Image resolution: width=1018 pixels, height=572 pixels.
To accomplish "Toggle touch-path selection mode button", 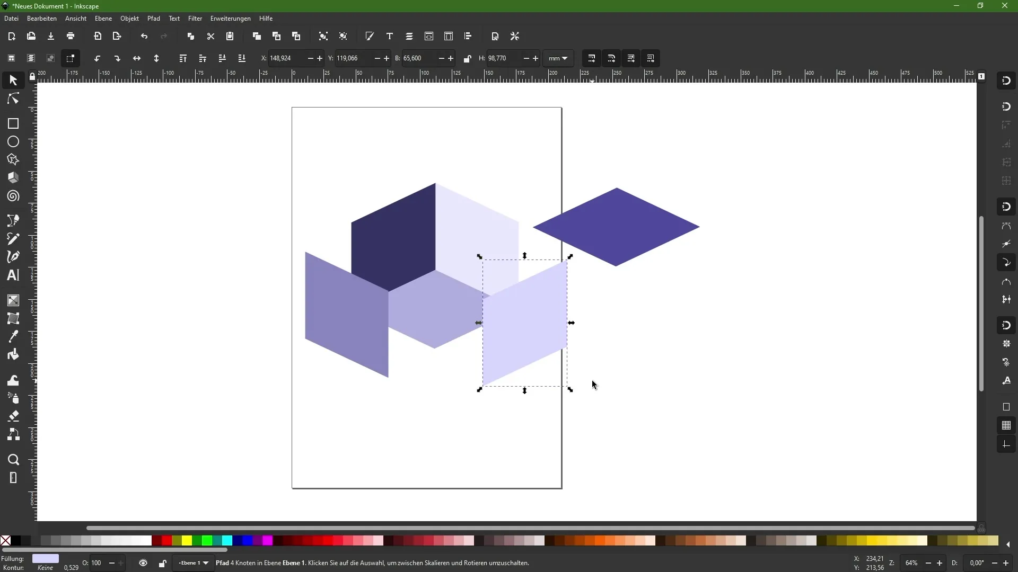I will point(71,58).
